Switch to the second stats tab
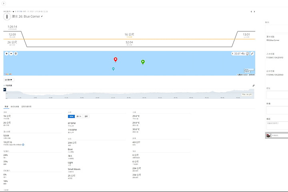The image size is (288, 192). pos(15,106)
